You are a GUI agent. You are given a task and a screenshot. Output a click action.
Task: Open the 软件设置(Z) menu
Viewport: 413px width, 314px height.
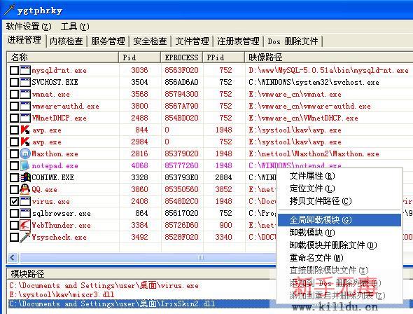pyautogui.click(x=29, y=27)
